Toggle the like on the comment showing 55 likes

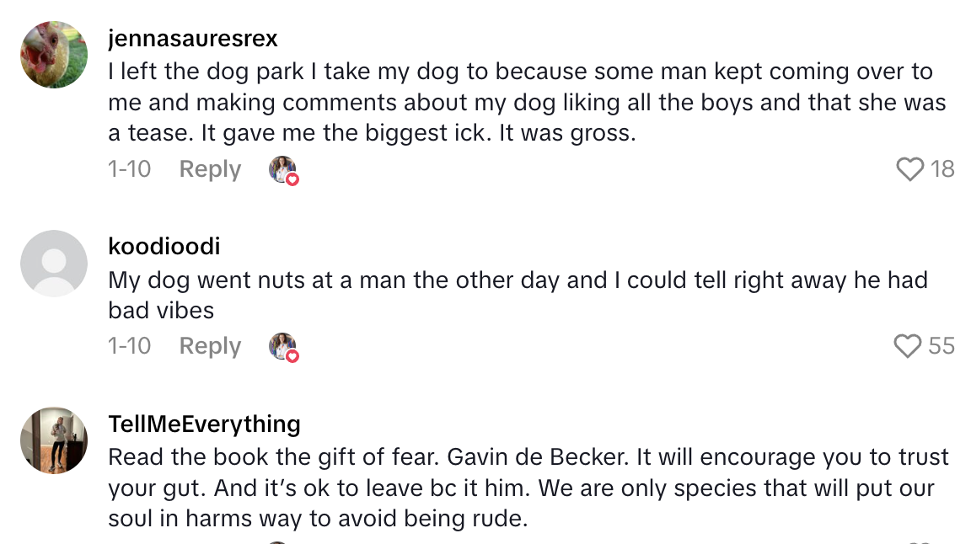pos(909,346)
